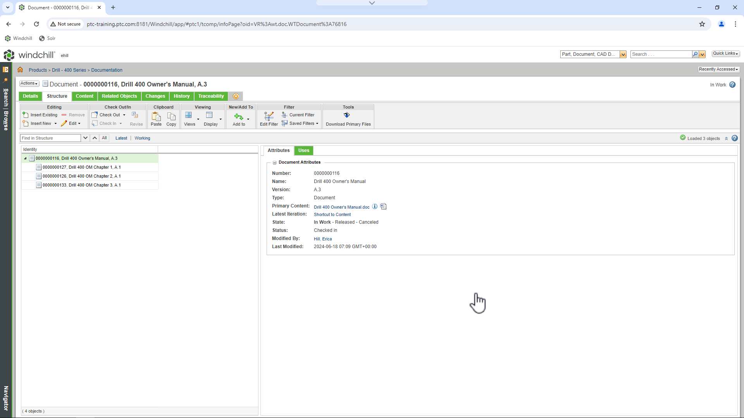Expand the Navigator sidebar arrow icon

[x=6, y=69]
